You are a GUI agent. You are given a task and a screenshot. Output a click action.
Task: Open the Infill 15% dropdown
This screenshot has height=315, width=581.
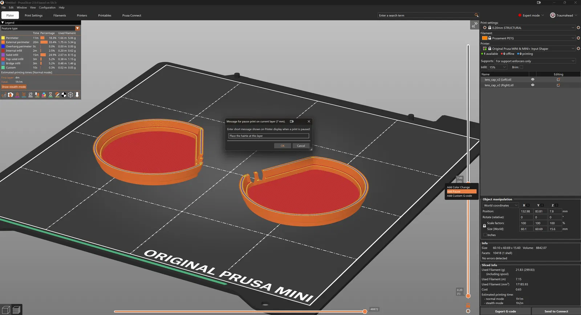(497, 67)
